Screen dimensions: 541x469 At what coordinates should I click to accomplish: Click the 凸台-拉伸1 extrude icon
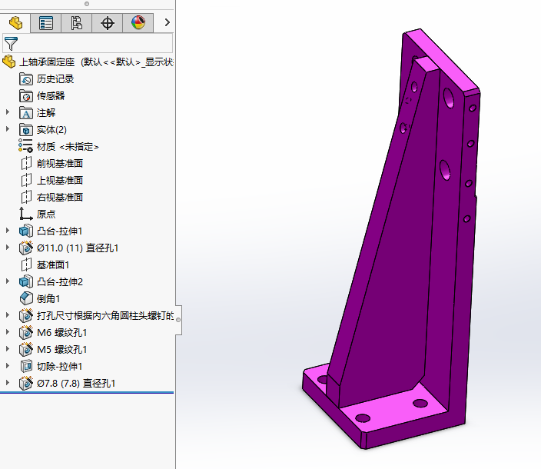(26, 231)
